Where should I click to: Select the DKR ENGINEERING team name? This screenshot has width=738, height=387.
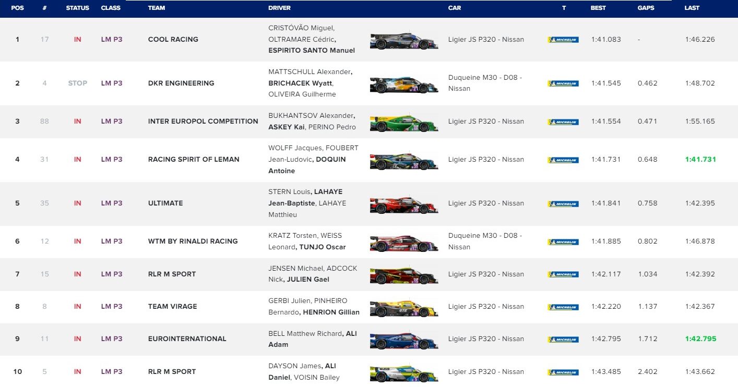[x=181, y=83]
